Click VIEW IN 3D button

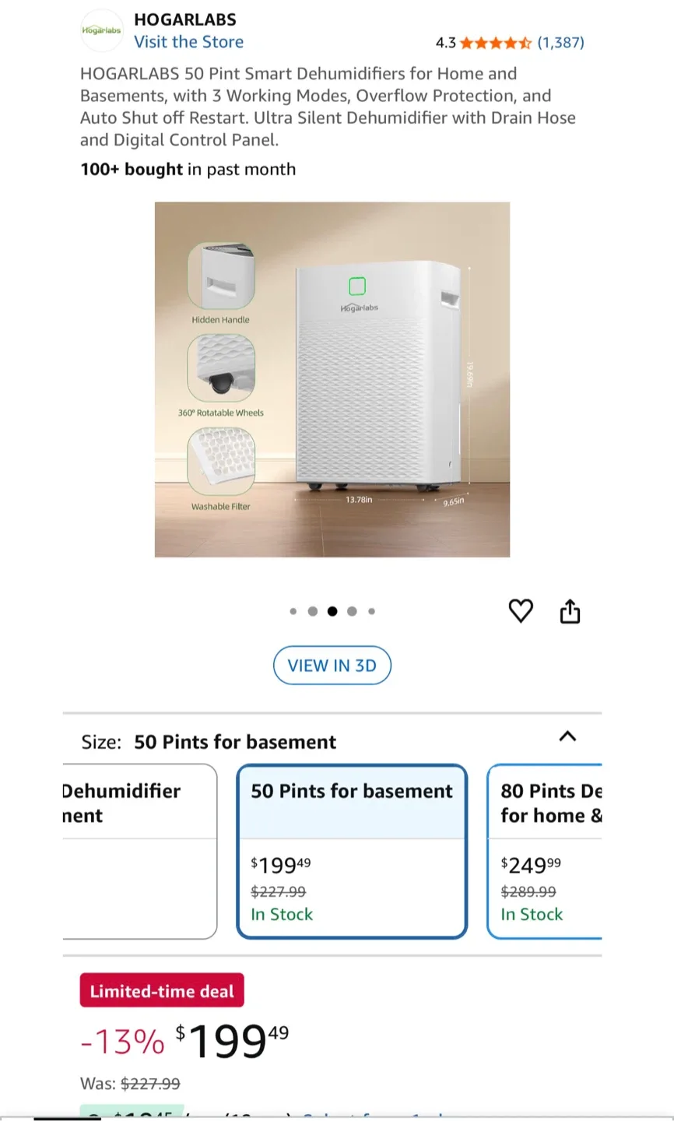click(332, 665)
